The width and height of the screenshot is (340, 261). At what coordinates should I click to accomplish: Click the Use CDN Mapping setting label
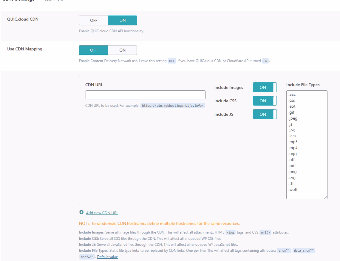tap(25, 49)
